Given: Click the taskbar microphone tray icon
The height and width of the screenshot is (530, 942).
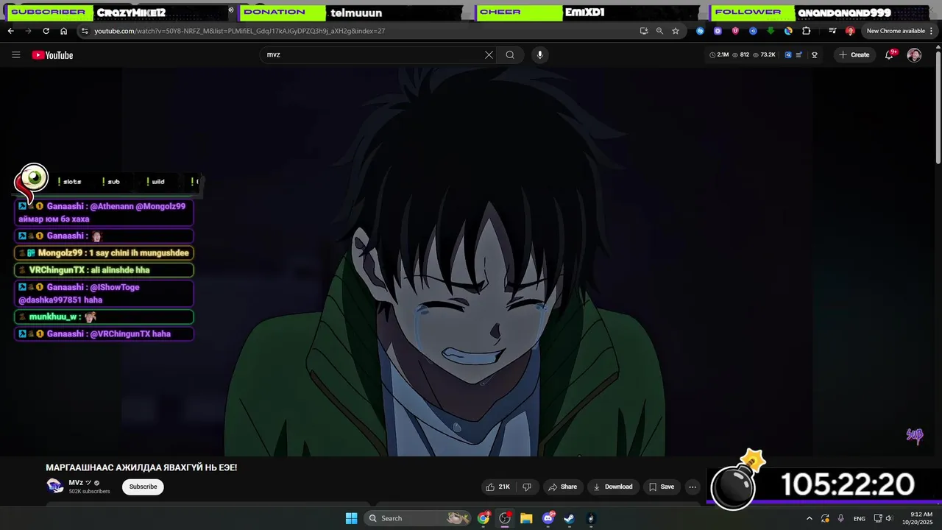Looking at the screenshot, I should coord(841,518).
